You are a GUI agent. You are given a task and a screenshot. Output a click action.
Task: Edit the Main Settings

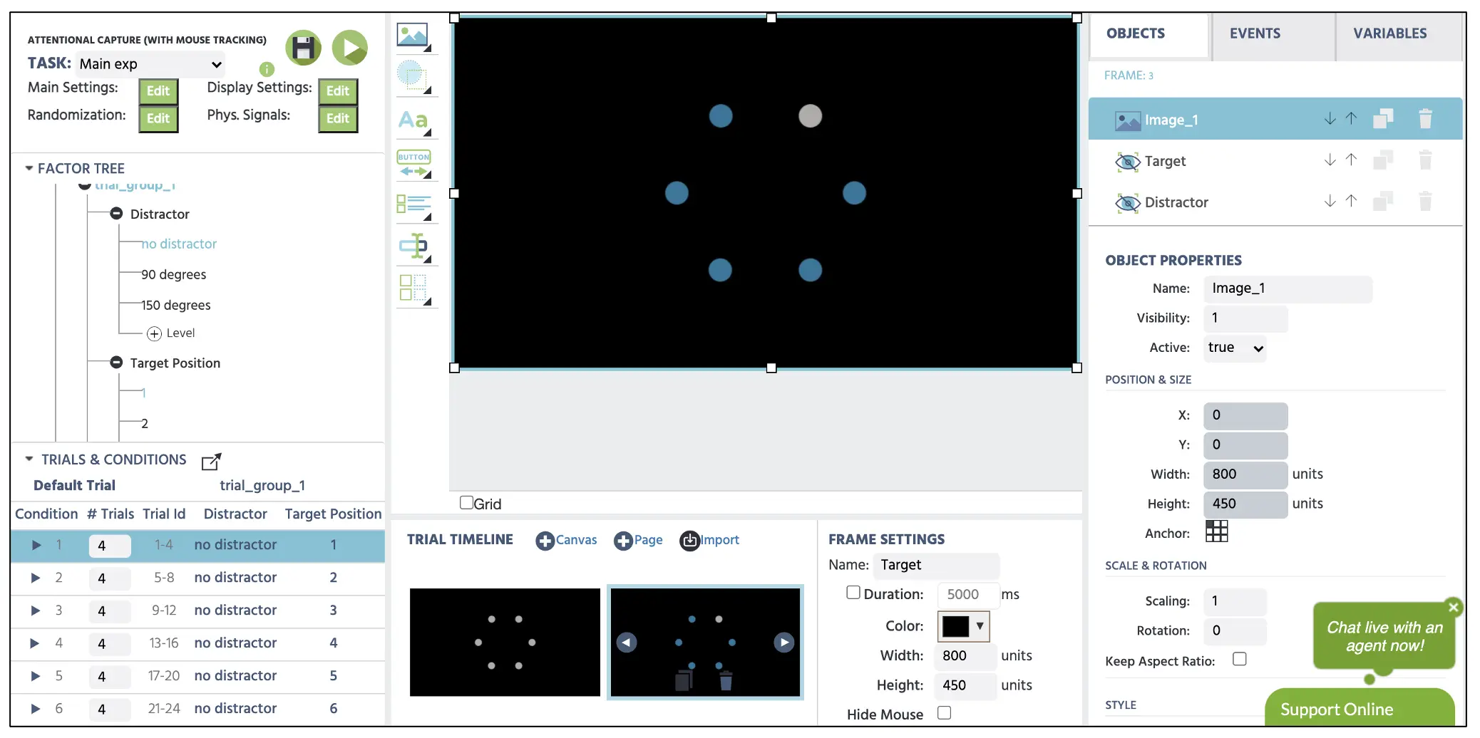coord(158,91)
